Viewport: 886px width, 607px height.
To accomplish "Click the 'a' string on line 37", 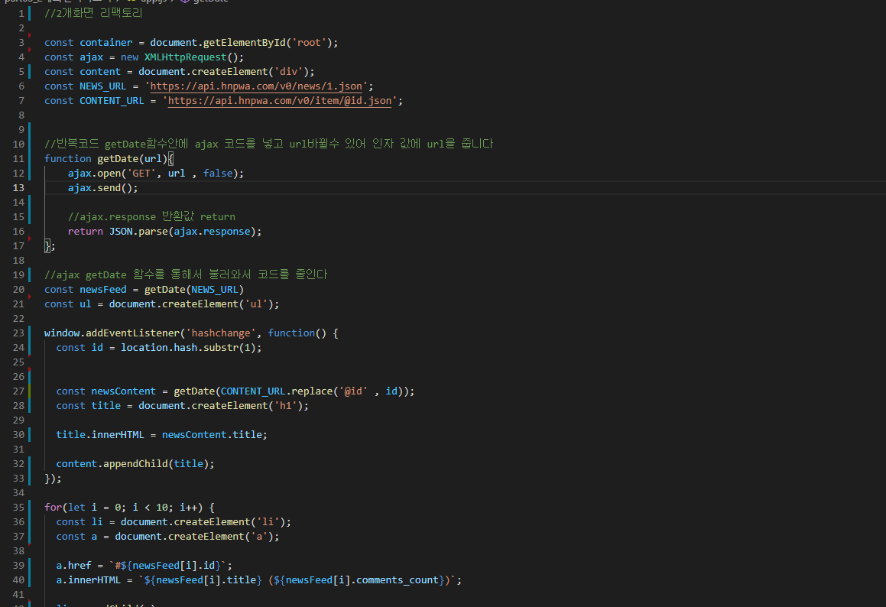I will click(259, 537).
